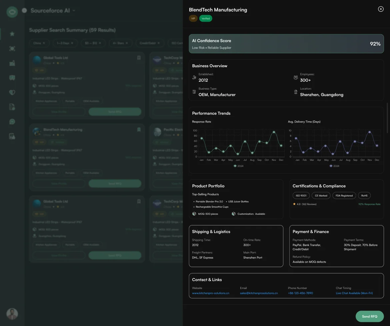Click the +86 123-456-7890 phone number
The image size is (390, 326).
tap(300, 293)
